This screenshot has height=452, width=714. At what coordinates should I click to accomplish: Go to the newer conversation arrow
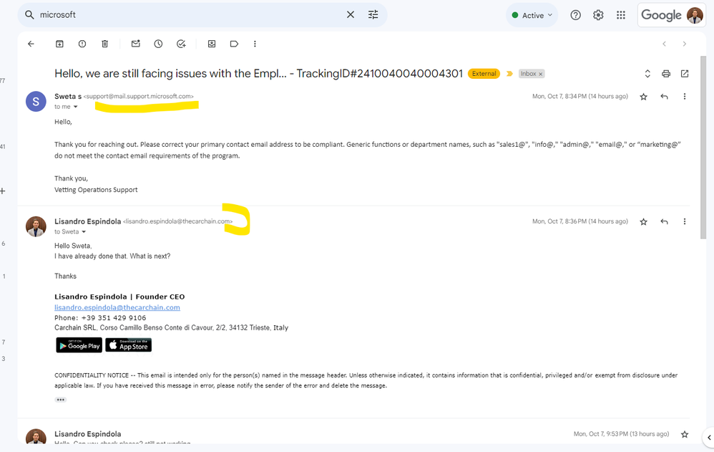[x=665, y=44]
